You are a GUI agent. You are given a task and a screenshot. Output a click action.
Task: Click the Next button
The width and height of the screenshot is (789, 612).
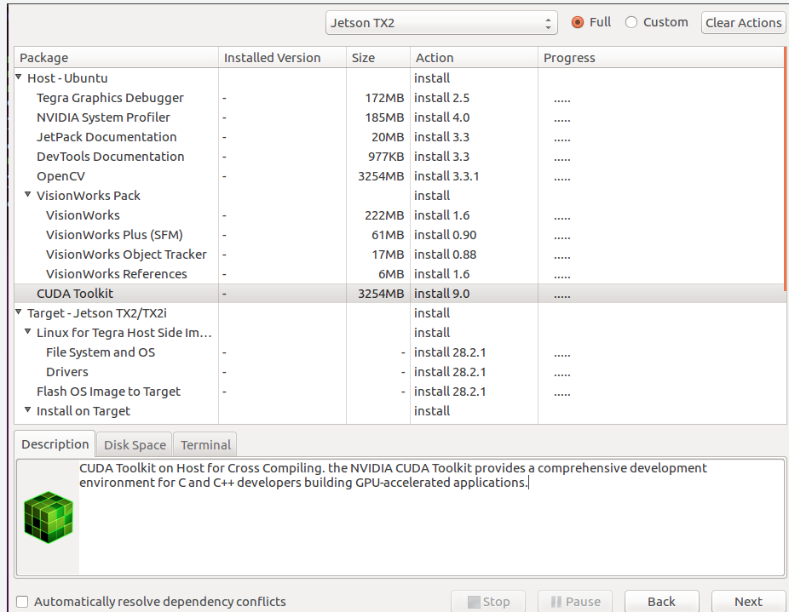[x=748, y=602]
